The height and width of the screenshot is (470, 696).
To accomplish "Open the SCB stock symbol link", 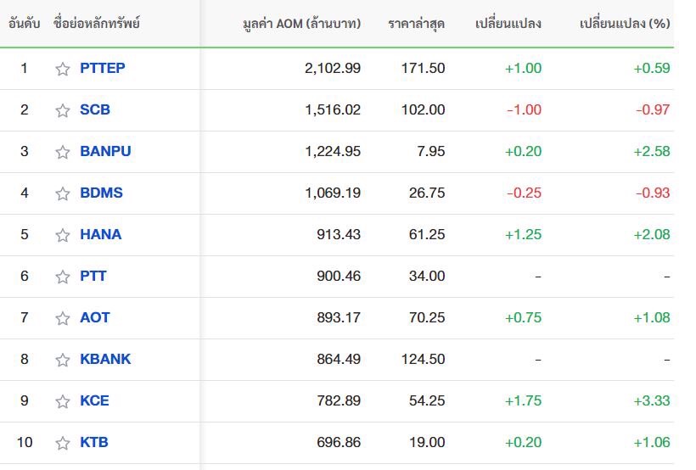I will (x=95, y=109).
